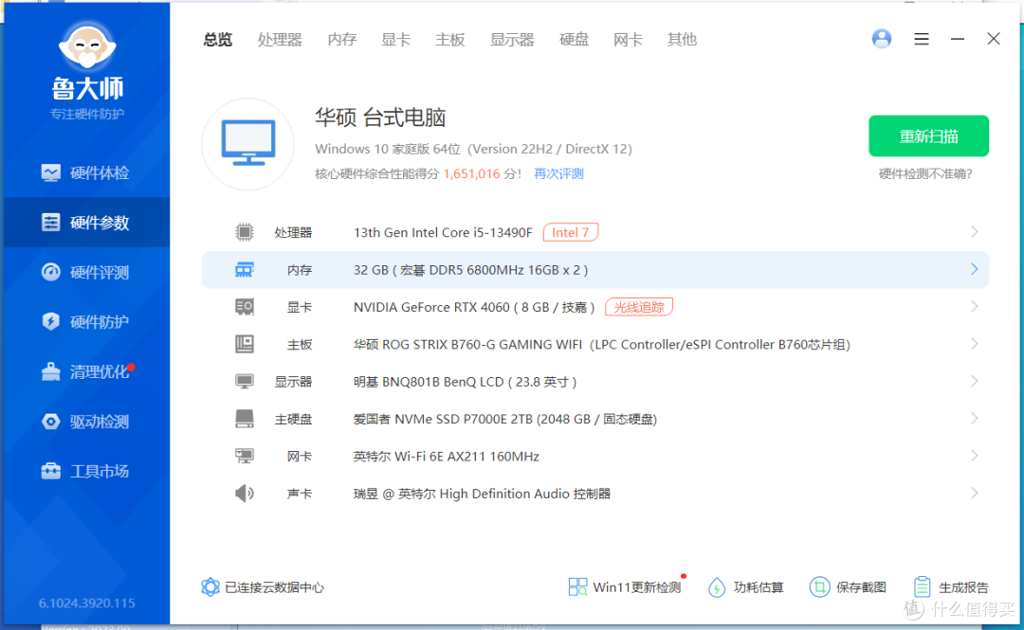Expand the 显卡 row chevron
The image size is (1024, 630).
click(x=974, y=306)
